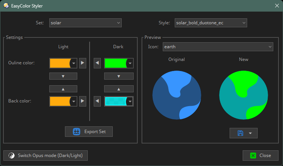283x166 pixels.
Task: Pick the orange Light outline color swatch
Action: click(x=60, y=63)
